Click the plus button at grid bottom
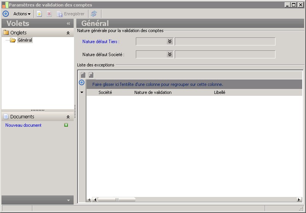This screenshot has height=213, width=306. 89,200
